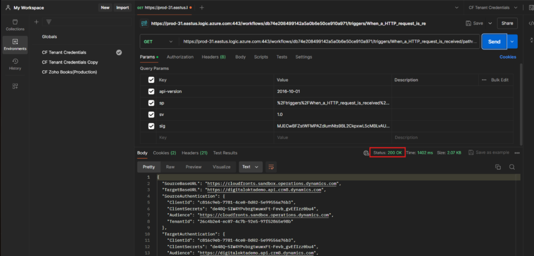This screenshot has width=534, height=256.
Task: Open the request Settings tab
Action: (x=304, y=57)
